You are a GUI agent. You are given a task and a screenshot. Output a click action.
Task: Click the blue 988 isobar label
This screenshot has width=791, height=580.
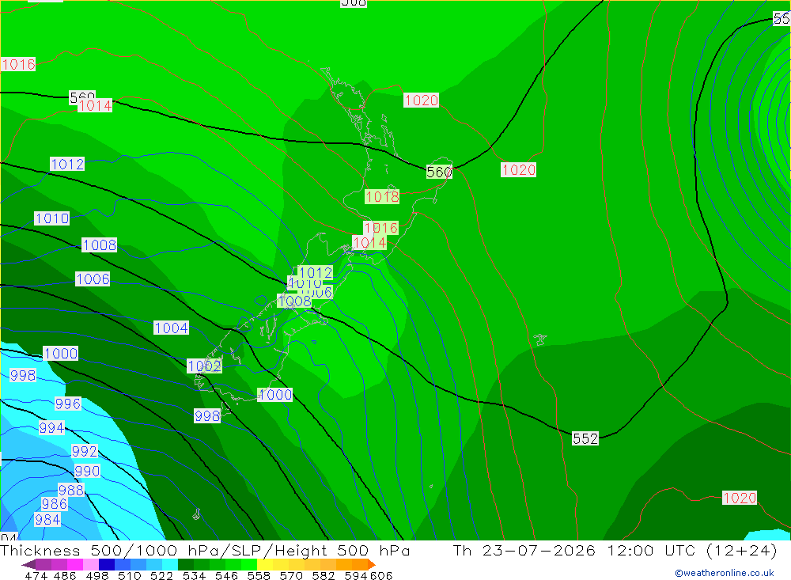pos(71,490)
